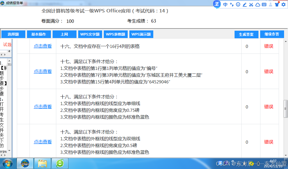Click the 生成答案 button
Viewport: 288px width, 169px height.
246,34
